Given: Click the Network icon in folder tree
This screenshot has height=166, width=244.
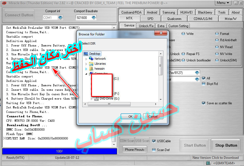Looking at the screenshot, I should (91, 59).
